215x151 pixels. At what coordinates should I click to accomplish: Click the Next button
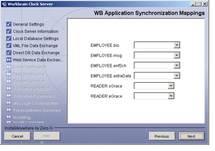coord(191,136)
